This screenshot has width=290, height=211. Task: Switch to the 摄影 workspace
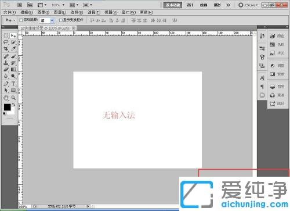click(x=217, y=5)
